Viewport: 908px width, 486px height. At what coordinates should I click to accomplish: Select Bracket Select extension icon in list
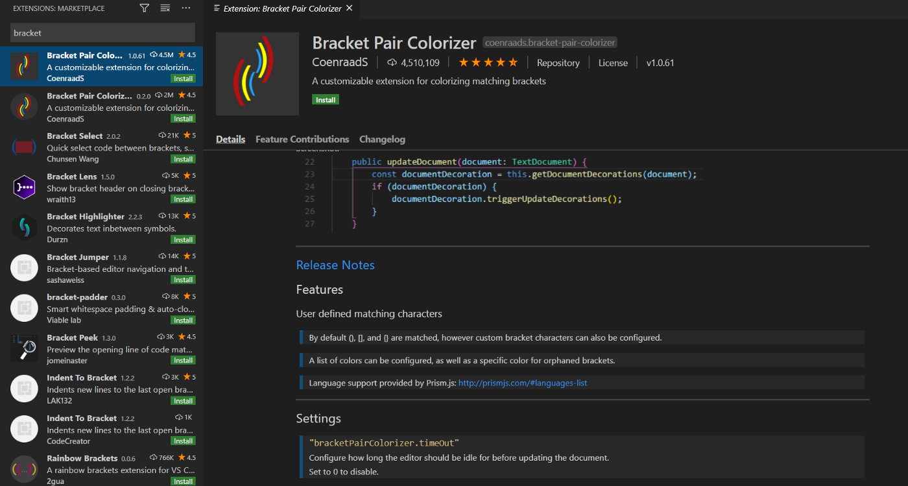point(24,147)
